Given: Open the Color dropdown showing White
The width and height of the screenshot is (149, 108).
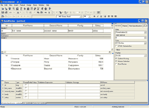Looking at the screenshot, I should [x=145, y=43].
